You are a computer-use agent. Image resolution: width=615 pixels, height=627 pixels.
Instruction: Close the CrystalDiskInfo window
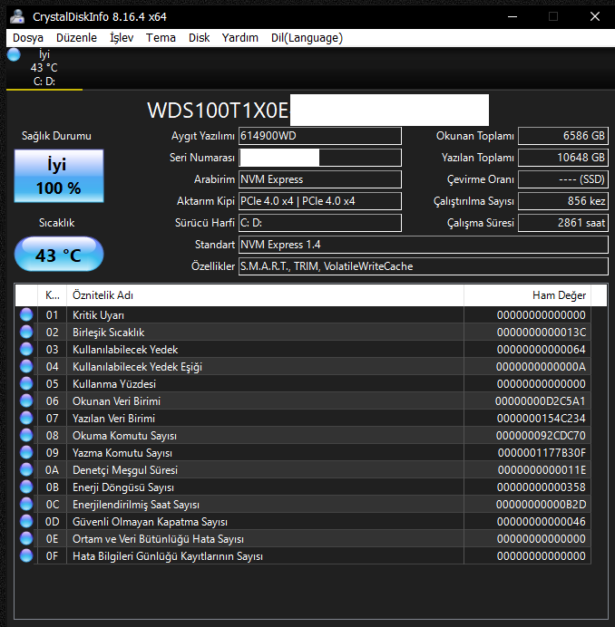(x=595, y=16)
